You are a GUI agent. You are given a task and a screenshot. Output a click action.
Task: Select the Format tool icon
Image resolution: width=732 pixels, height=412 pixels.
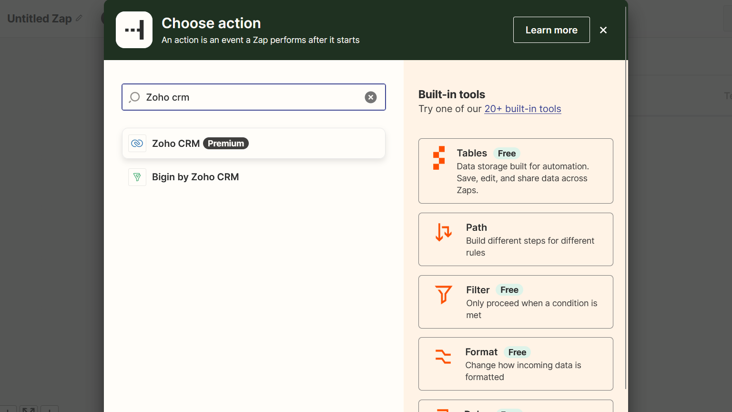pyautogui.click(x=443, y=356)
